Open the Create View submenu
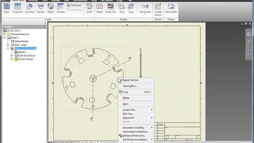The width and height of the screenshot is (254, 143). pyautogui.click(x=136, y=110)
